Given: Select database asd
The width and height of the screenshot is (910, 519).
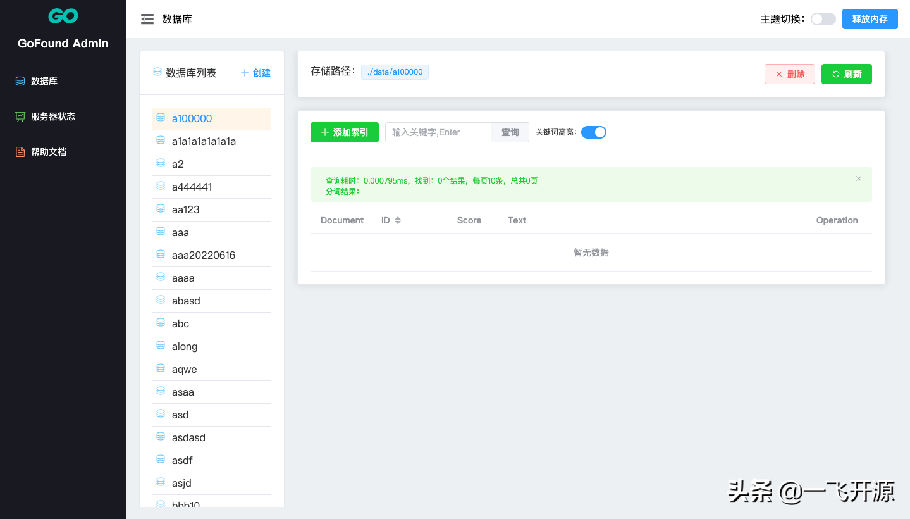Looking at the screenshot, I should click(212, 415).
